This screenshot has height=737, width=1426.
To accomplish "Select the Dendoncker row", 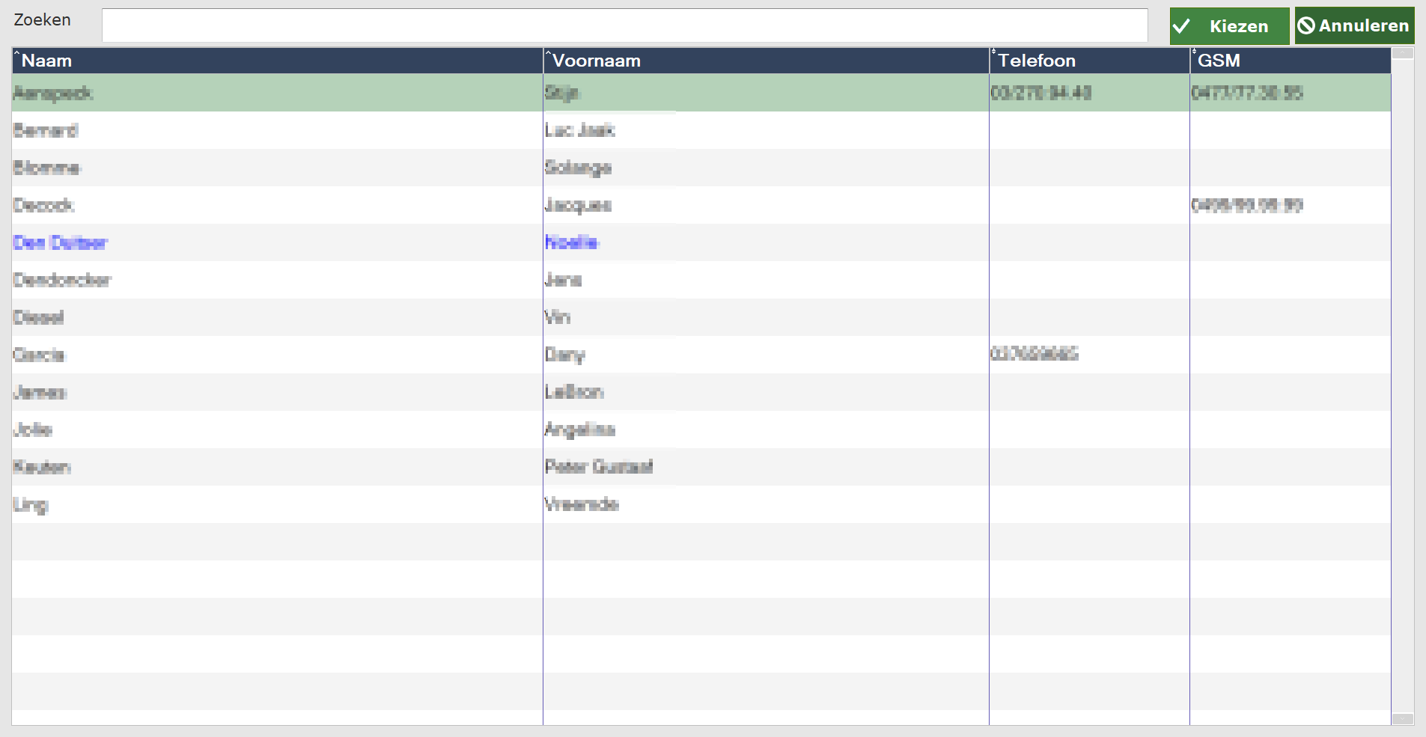I will pos(701,280).
